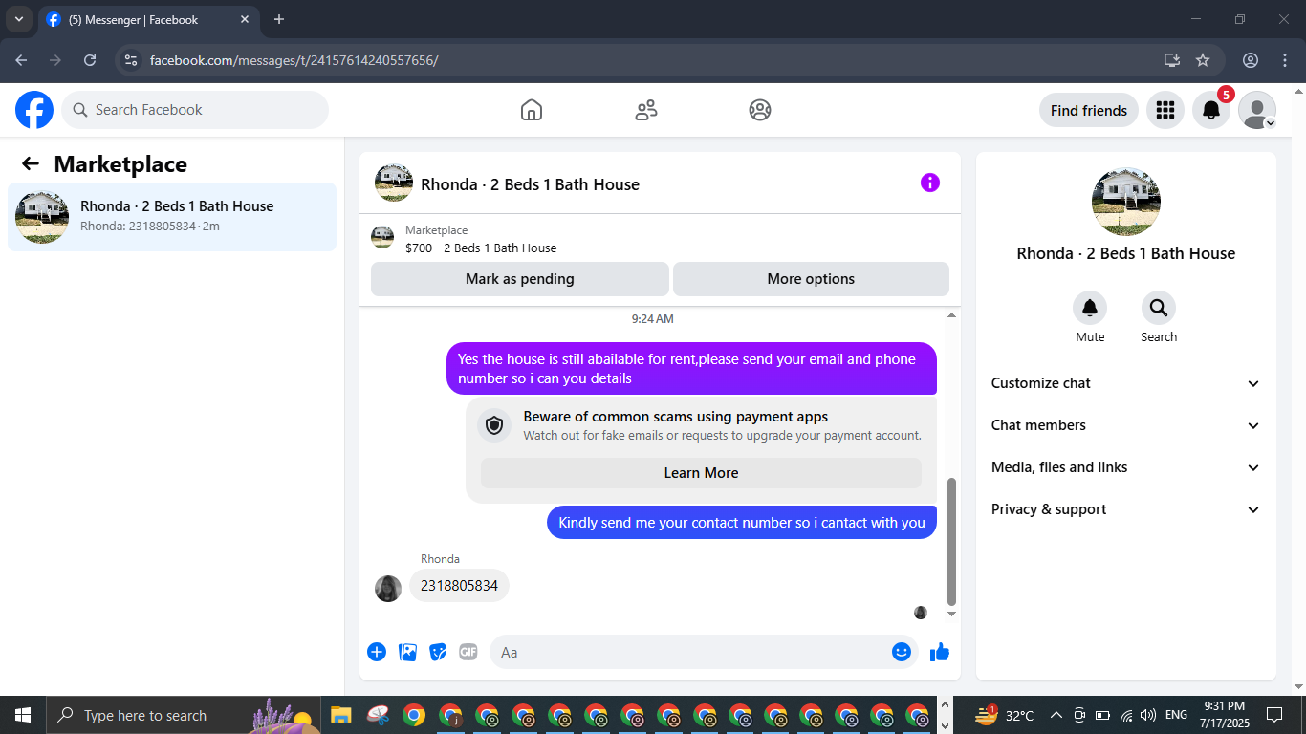1306x734 pixels.
Task: Attach a photo with the image icon
Action: (x=407, y=652)
